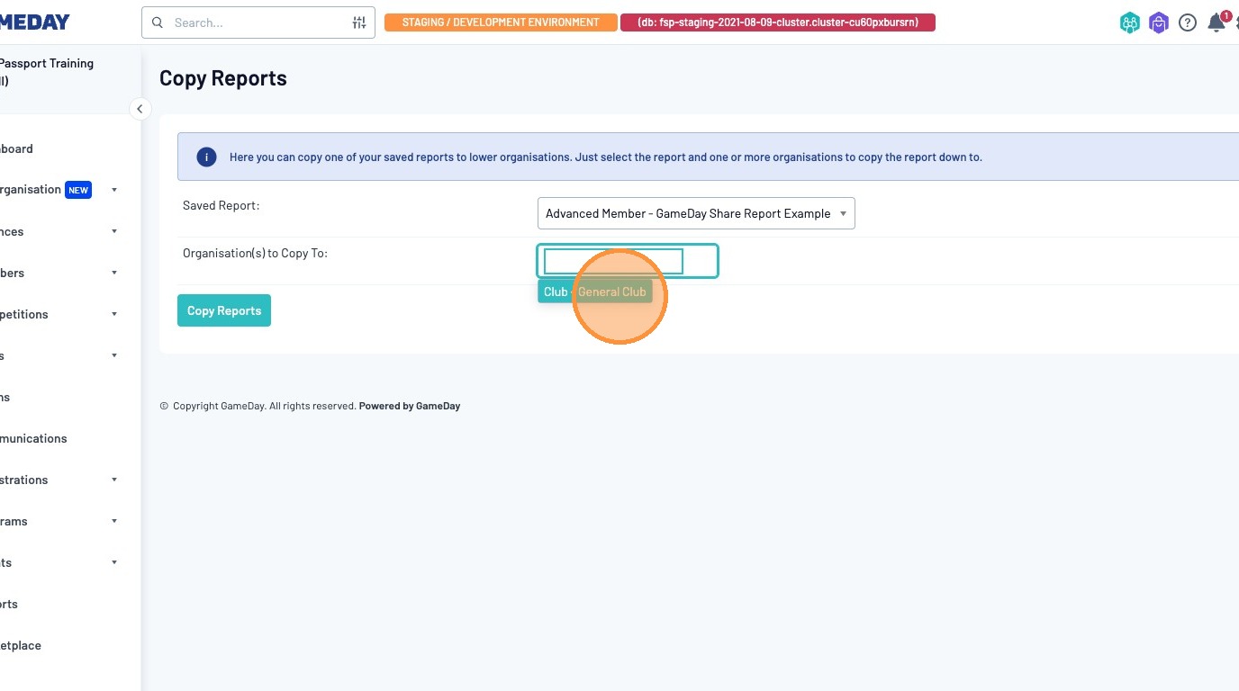Click the blue info icon in the banner

(206, 157)
